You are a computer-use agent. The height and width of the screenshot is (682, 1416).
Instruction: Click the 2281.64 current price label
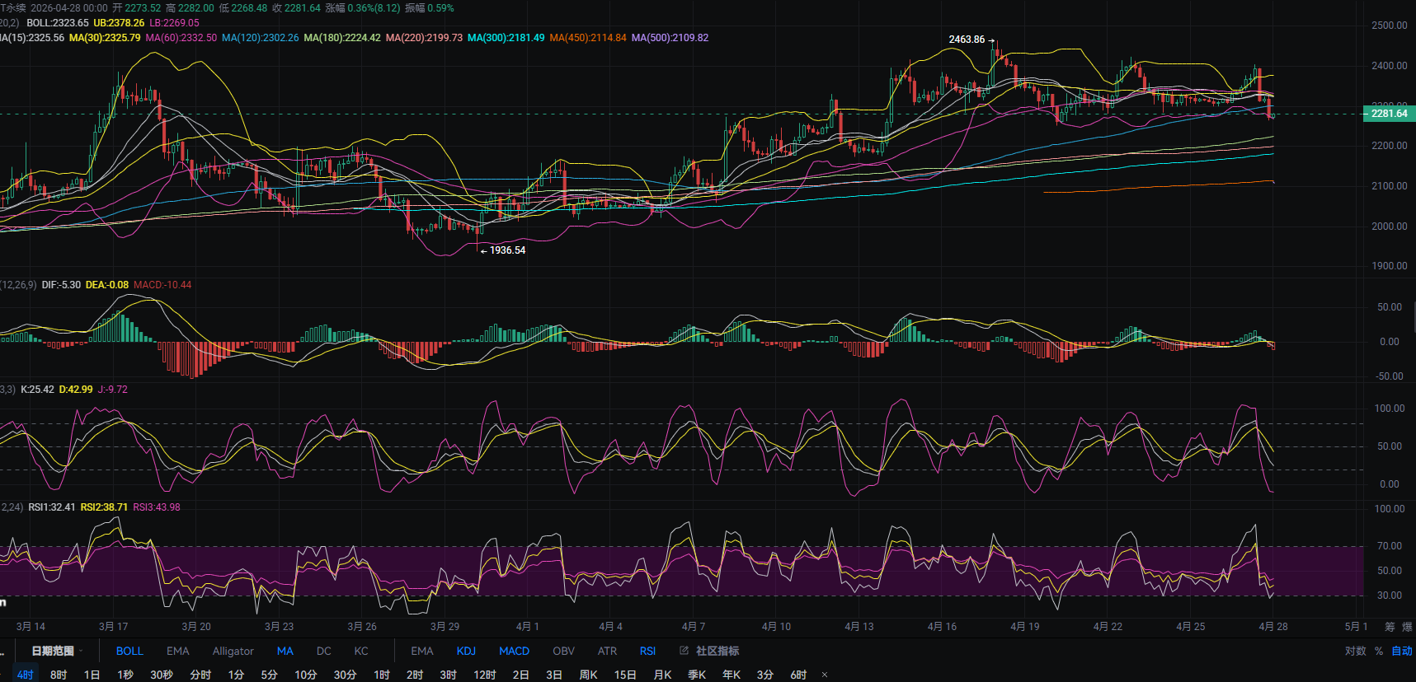(x=1389, y=114)
